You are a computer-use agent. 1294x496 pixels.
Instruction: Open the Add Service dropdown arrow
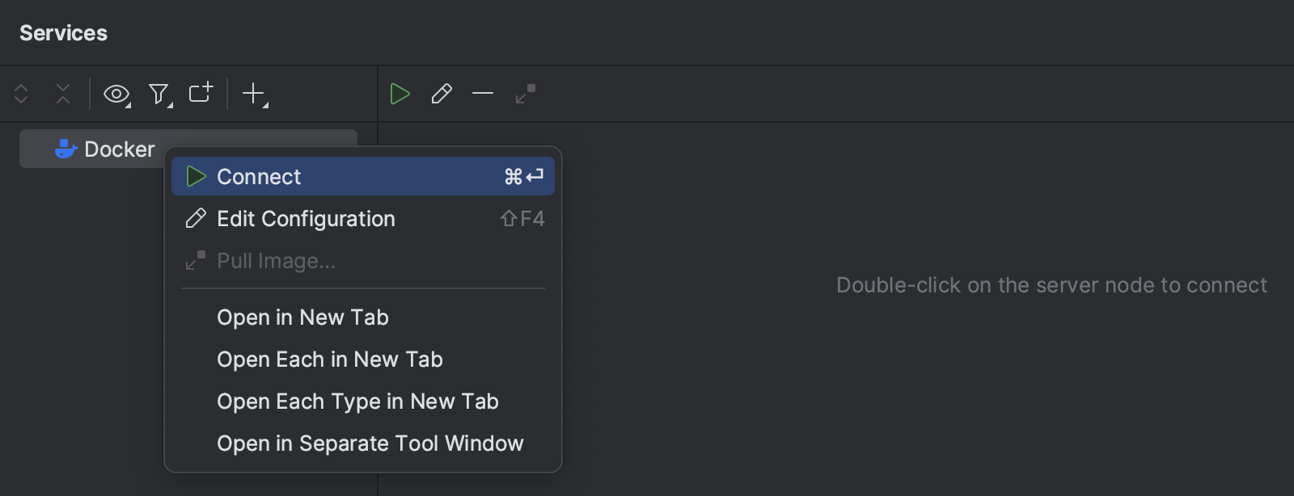coord(264,103)
